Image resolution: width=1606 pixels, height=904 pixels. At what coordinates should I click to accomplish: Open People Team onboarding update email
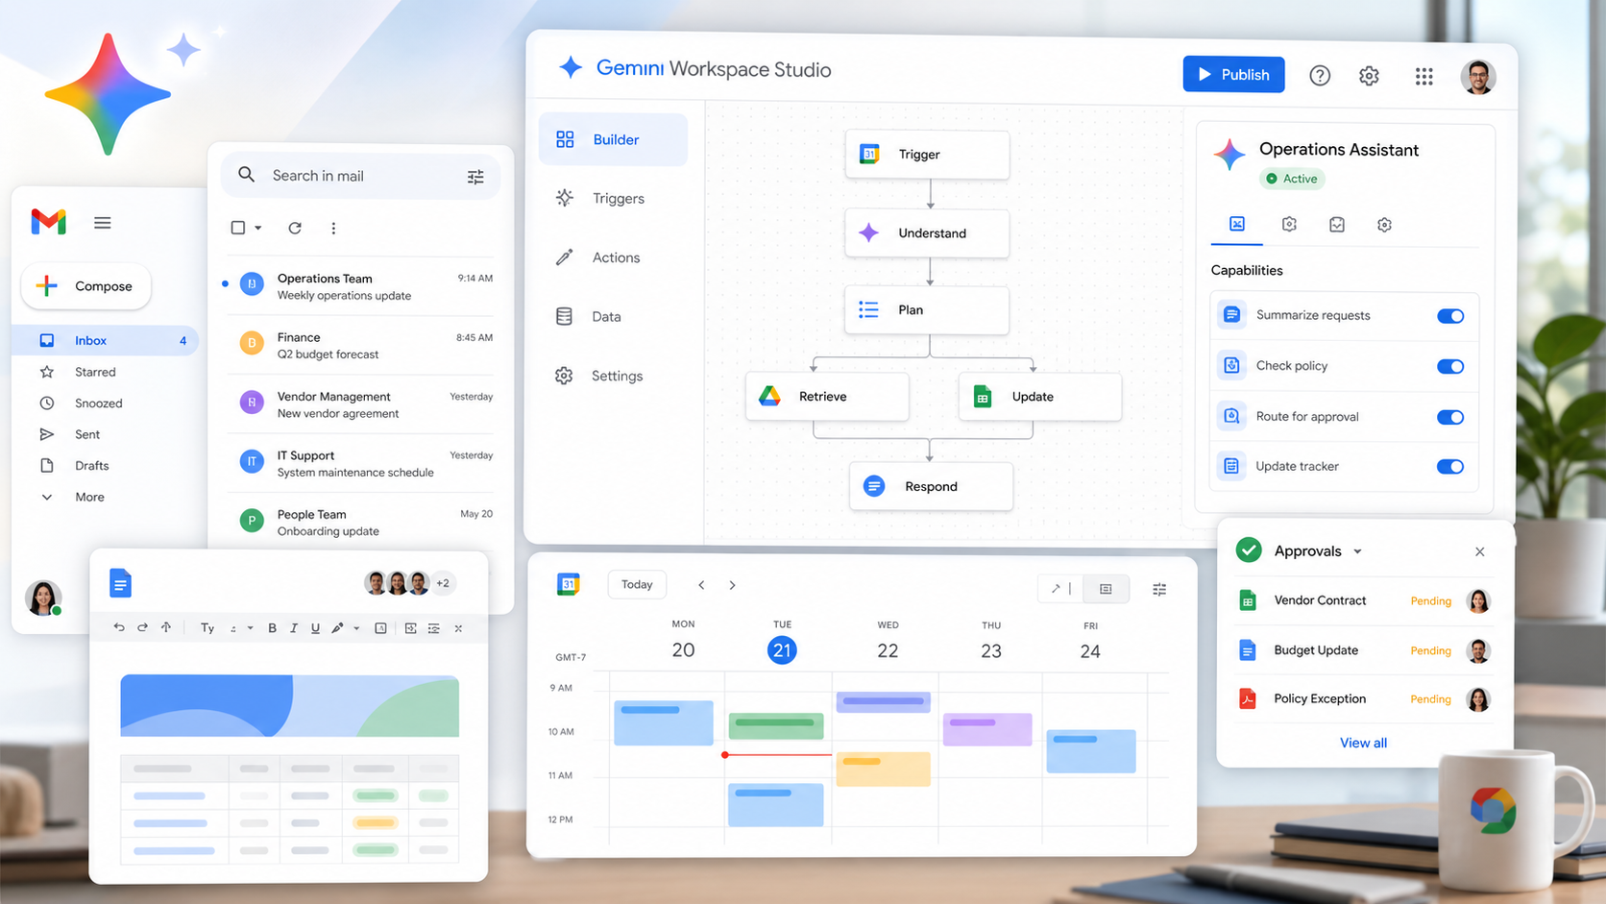[x=360, y=522]
